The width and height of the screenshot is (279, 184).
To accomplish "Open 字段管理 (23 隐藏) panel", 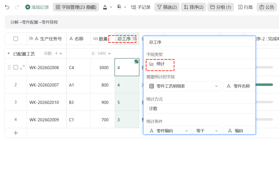I will point(76,7).
